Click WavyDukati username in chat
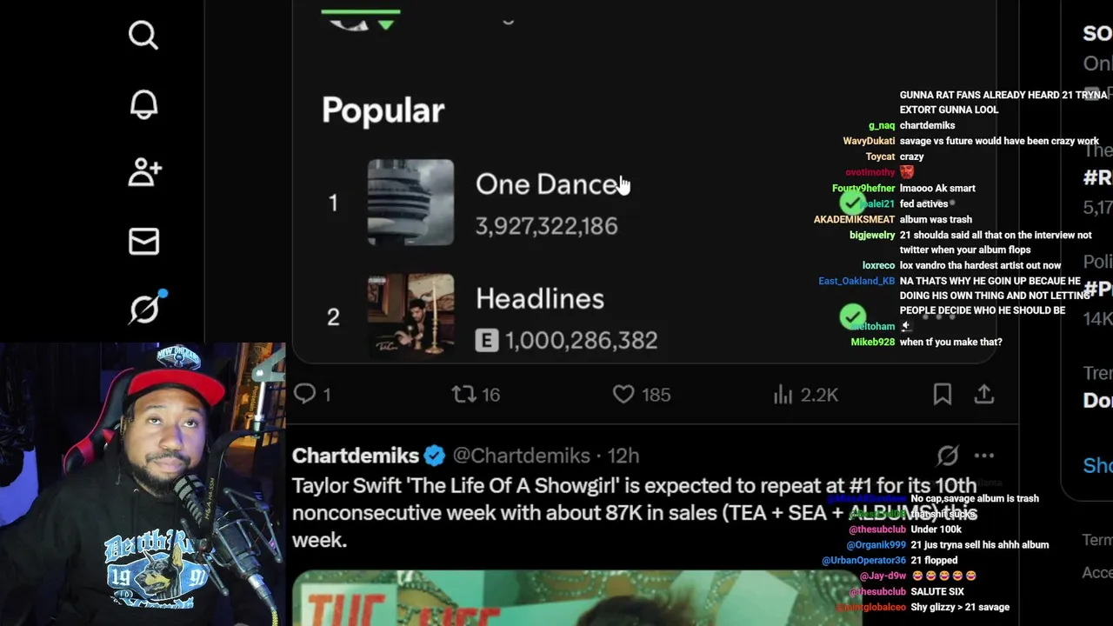The image size is (1113, 626). (869, 141)
